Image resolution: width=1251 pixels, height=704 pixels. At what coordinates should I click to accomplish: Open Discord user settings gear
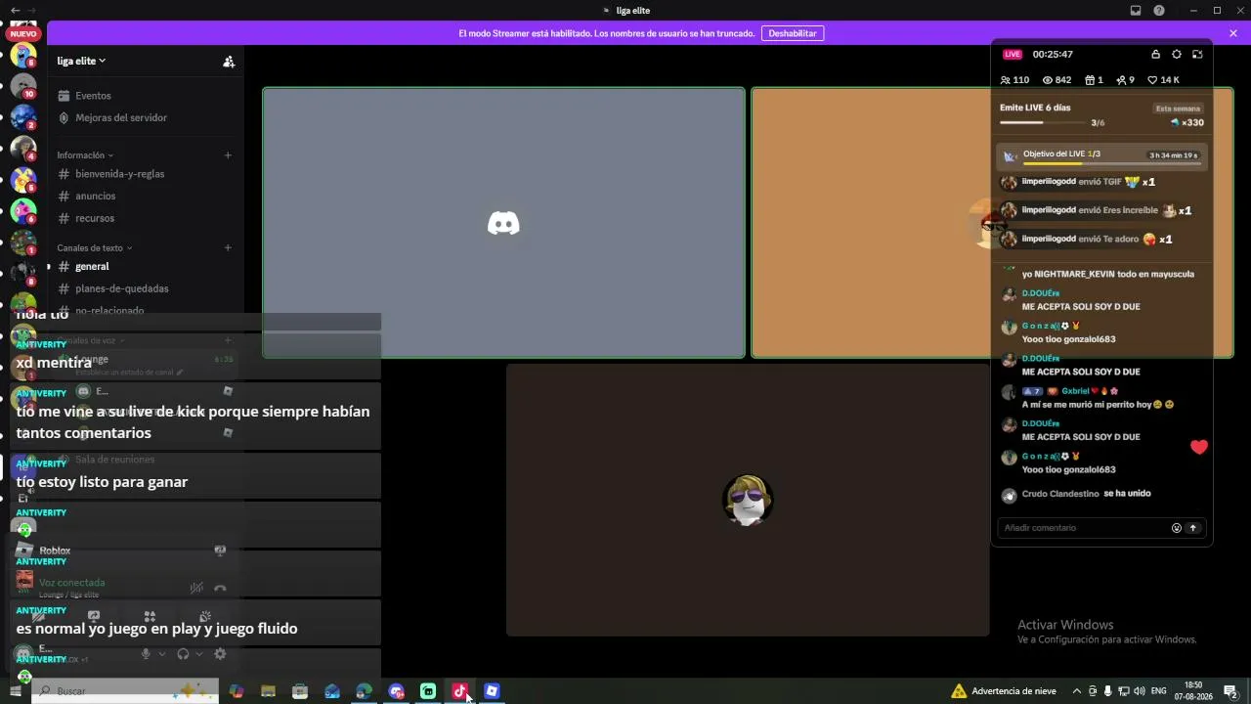(220, 654)
